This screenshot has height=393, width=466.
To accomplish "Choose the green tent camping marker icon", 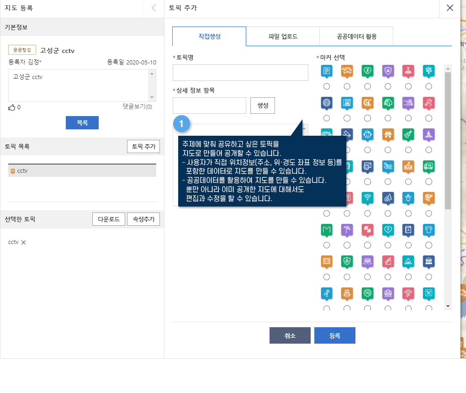I will (x=387, y=103).
